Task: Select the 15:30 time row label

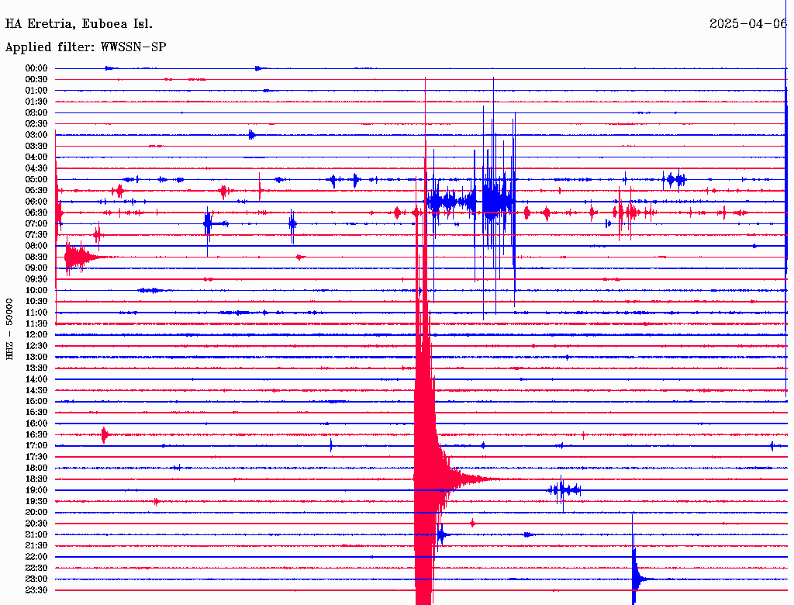Action: [x=36, y=413]
